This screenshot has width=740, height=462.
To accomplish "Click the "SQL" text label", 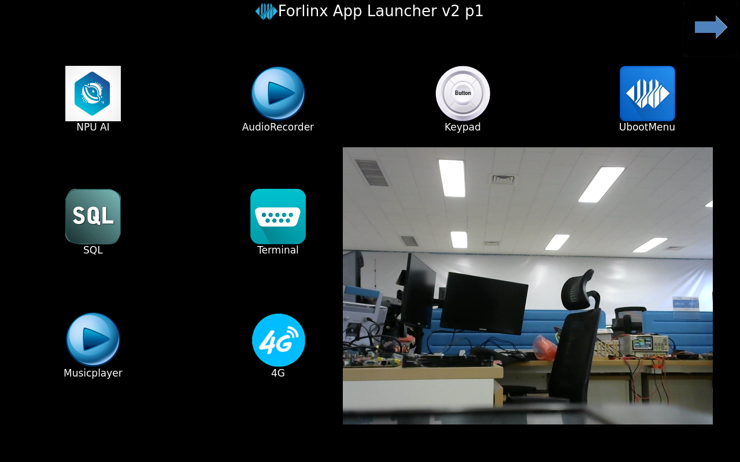I will pos(93,250).
